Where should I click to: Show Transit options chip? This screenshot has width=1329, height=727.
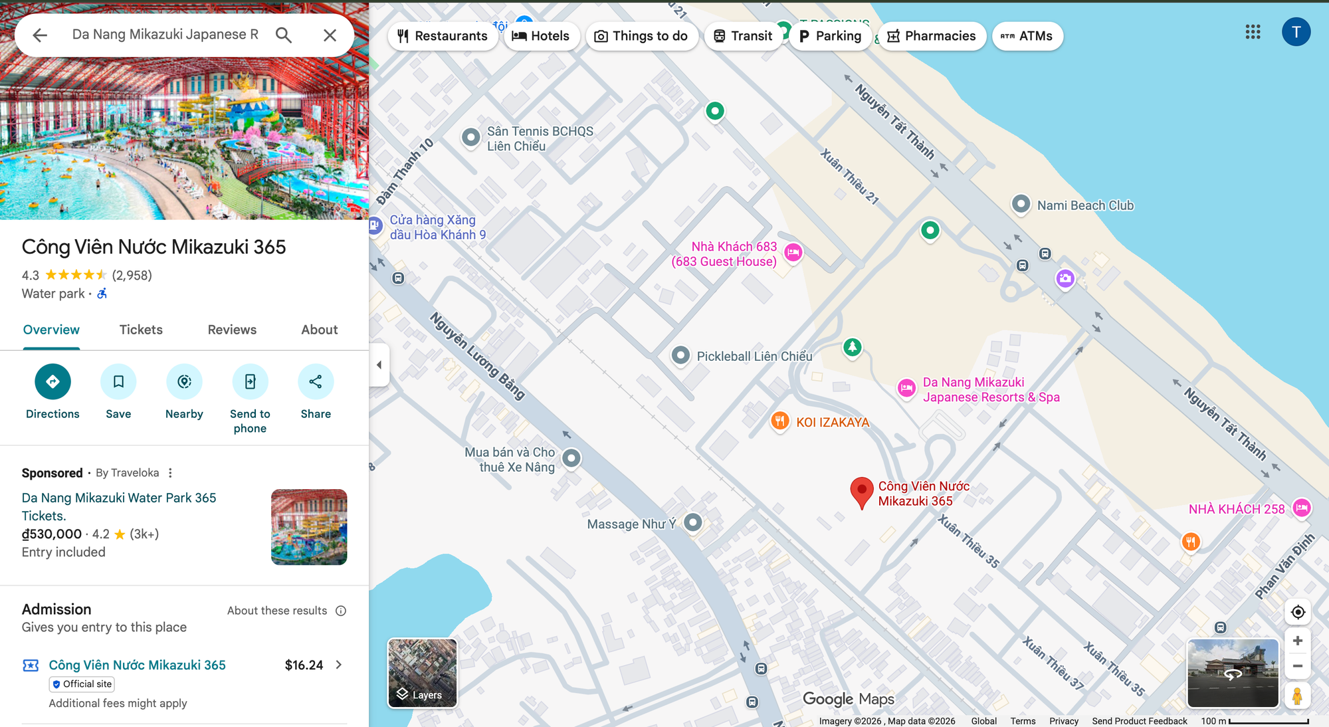tap(743, 36)
